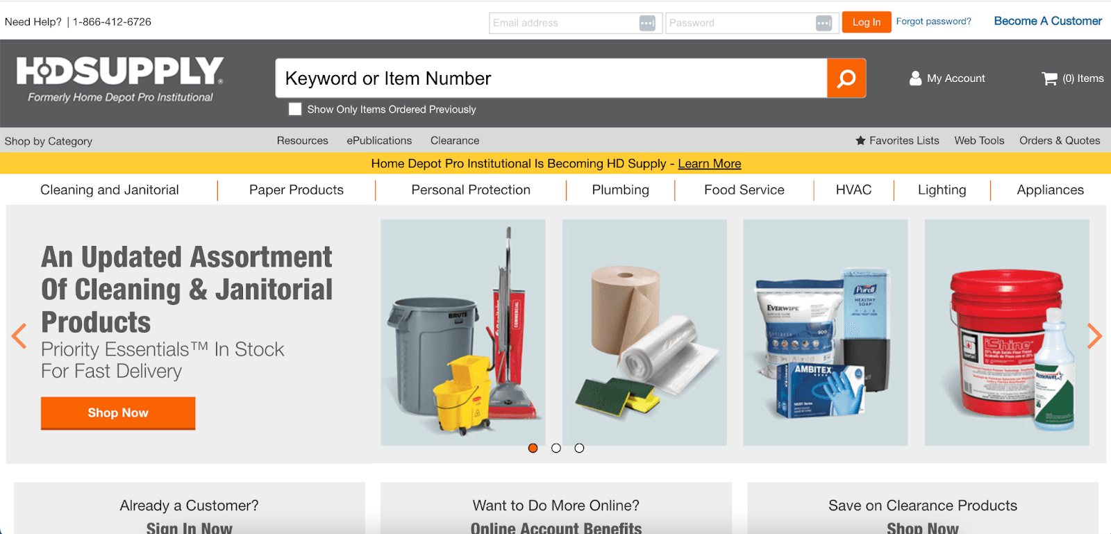
Task: Click the orange search magnifier button
Action: tap(846, 78)
